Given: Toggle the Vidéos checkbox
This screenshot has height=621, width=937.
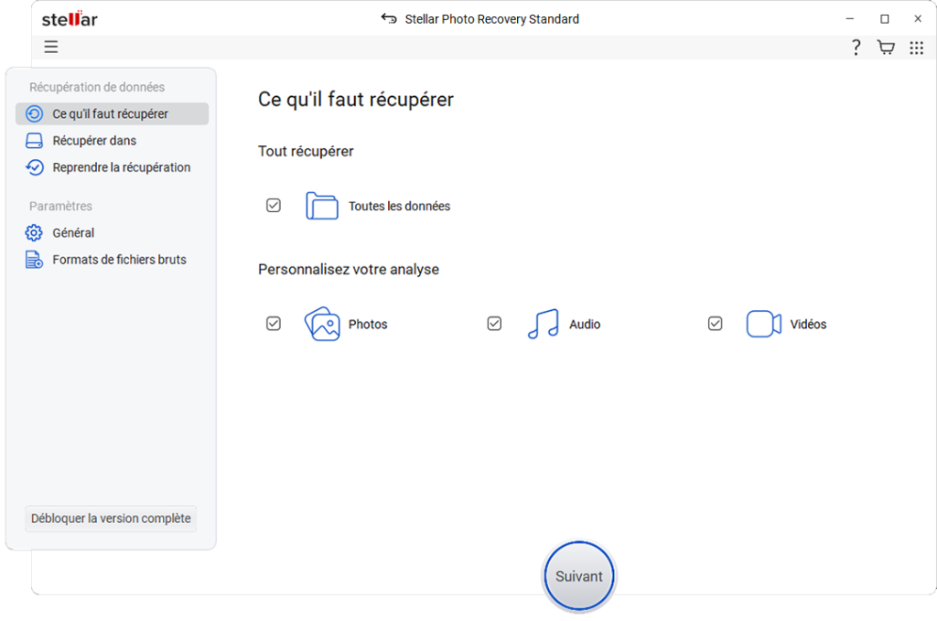Looking at the screenshot, I should [x=716, y=324].
